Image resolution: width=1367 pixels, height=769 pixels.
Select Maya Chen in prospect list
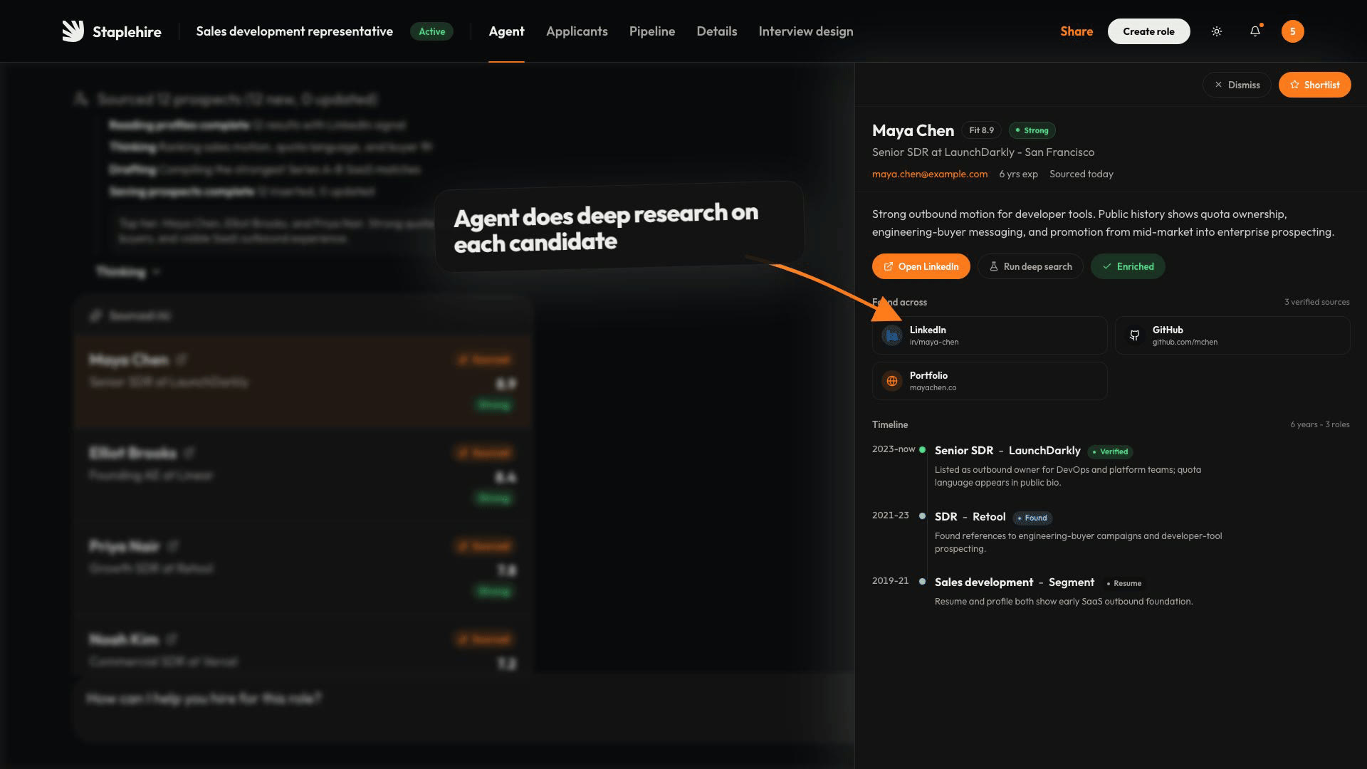pos(303,381)
